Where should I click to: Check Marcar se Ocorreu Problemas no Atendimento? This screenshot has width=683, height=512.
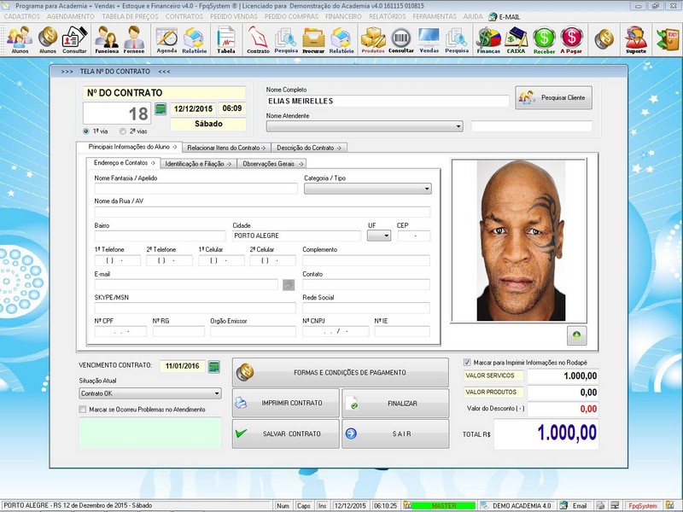(82, 410)
